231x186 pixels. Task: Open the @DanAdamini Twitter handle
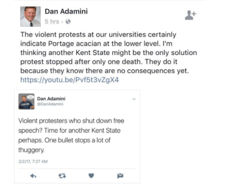click(50, 104)
